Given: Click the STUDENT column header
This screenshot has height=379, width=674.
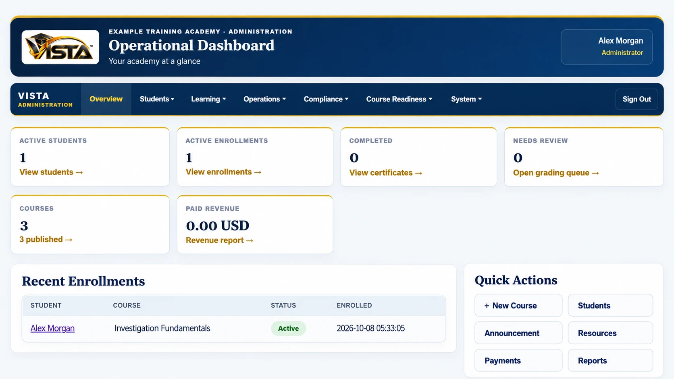Looking at the screenshot, I should pyautogui.click(x=46, y=305).
